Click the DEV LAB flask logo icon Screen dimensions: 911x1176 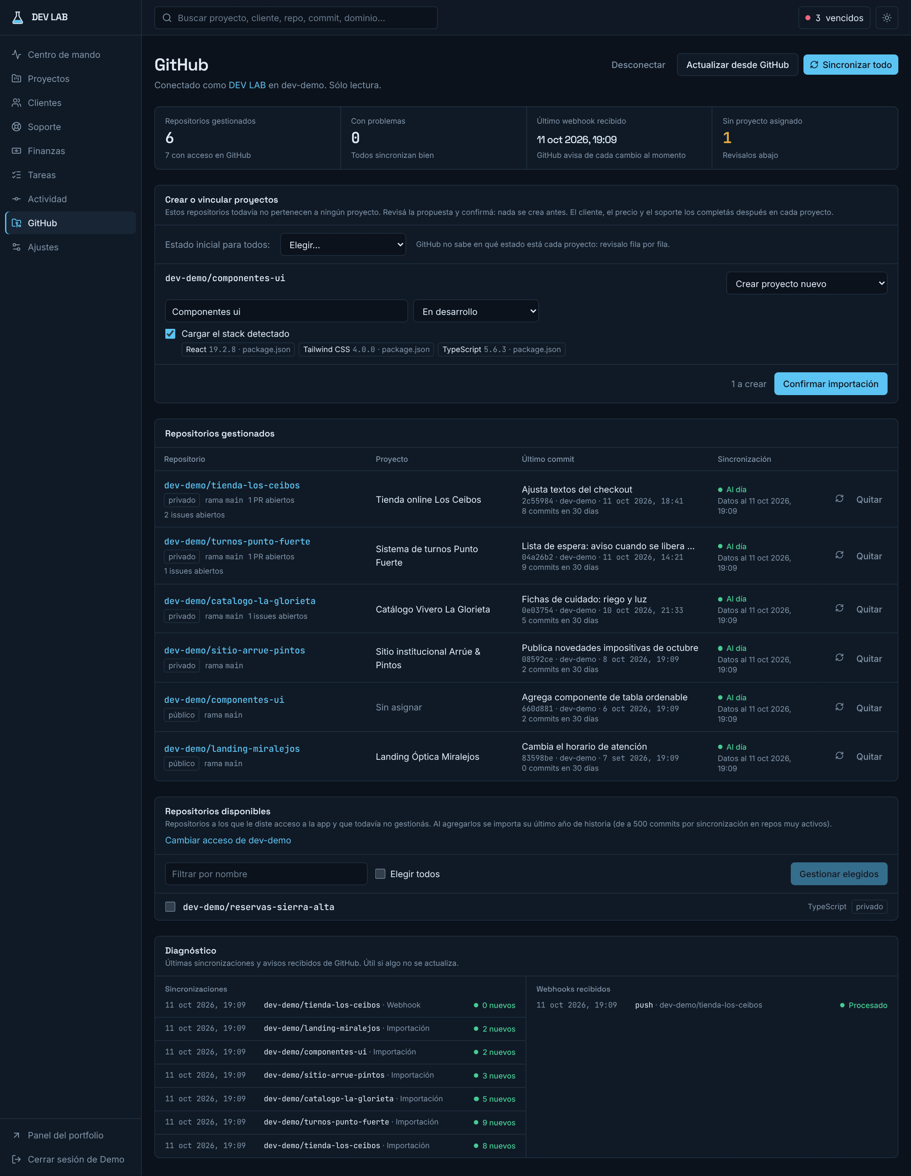click(x=18, y=17)
